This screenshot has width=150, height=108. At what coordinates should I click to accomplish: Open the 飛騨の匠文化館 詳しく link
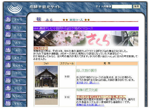pos(90,105)
